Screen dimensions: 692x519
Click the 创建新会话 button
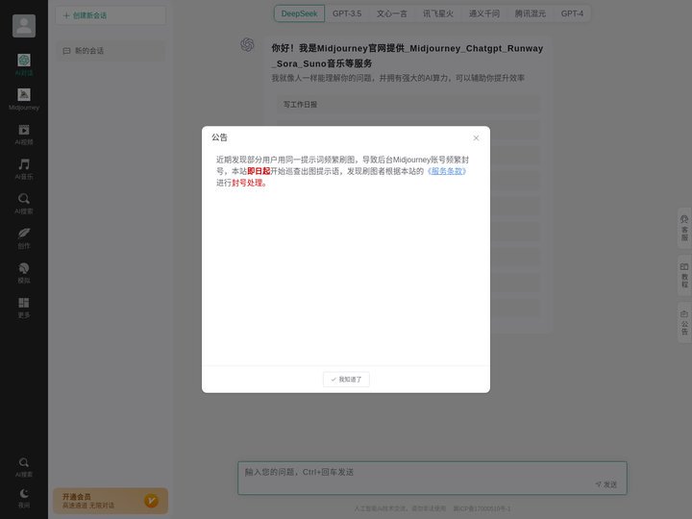[x=111, y=15]
